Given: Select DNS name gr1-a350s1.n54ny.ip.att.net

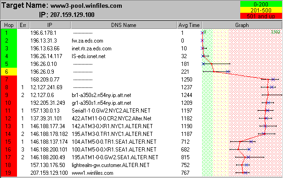Looking at the screenshot, I should (x=102, y=103).
